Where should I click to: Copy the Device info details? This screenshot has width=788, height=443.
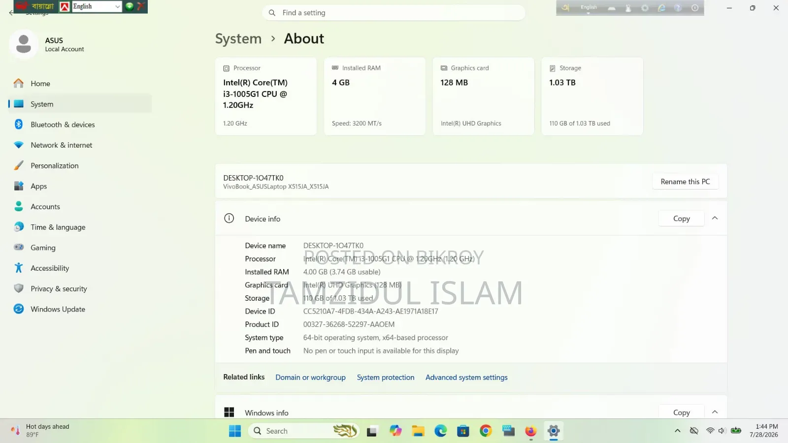tap(681, 219)
